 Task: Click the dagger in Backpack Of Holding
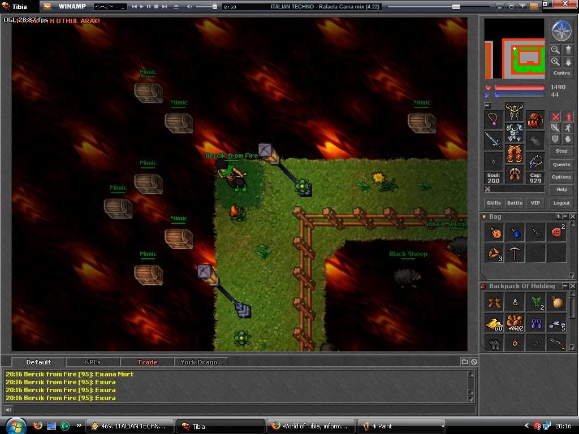pos(557,343)
